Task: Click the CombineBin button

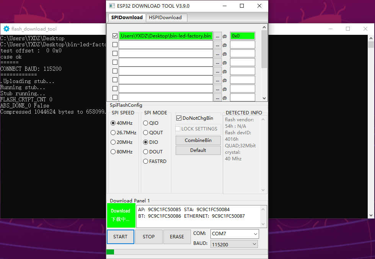Action: [198, 140]
